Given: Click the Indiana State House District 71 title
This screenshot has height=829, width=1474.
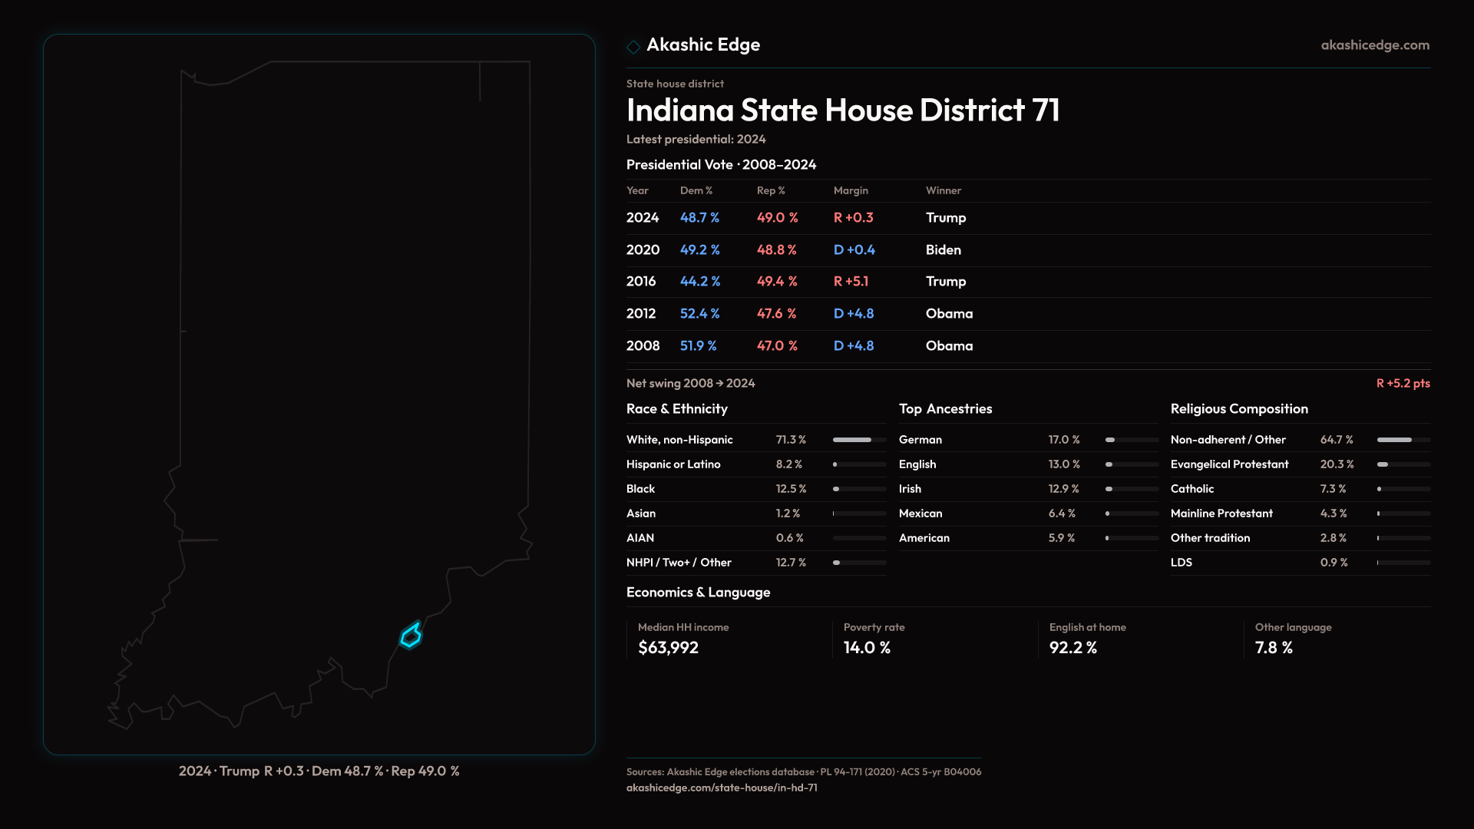Looking at the screenshot, I should click(x=842, y=111).
